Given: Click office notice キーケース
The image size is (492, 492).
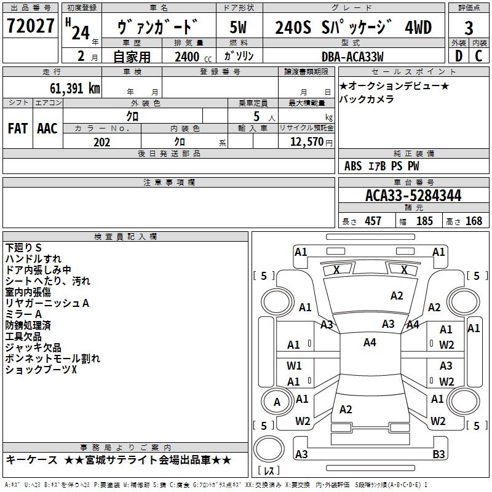Looking at the screenshot, I should 32,460.
